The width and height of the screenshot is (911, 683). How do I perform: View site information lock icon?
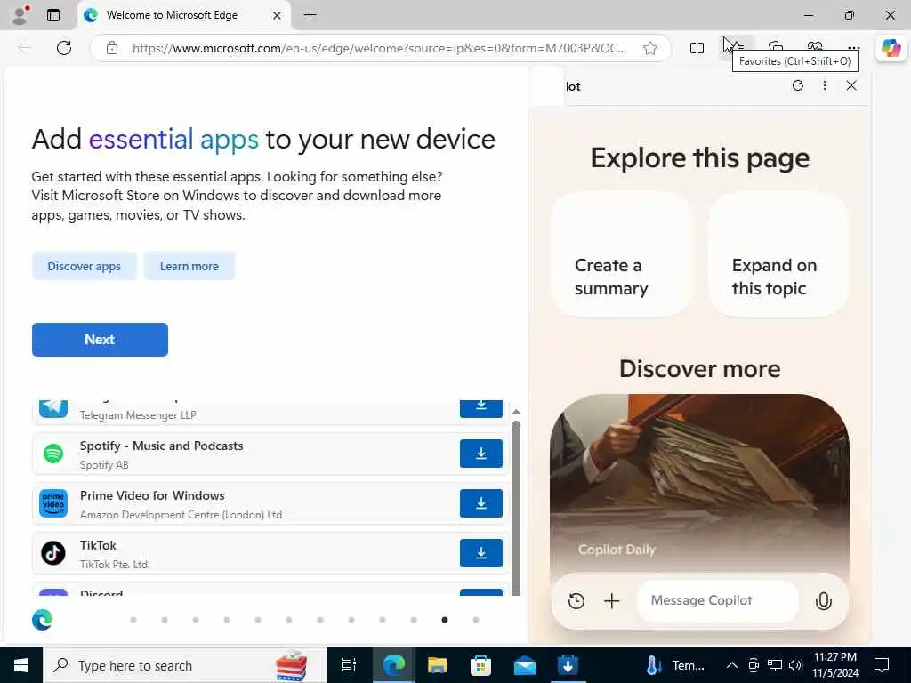(x=111, y=48)
